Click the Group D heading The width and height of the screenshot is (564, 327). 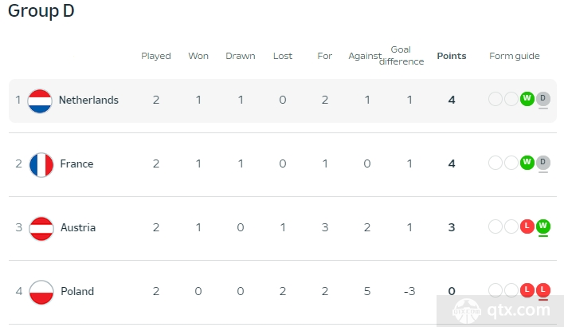[41, 11]
